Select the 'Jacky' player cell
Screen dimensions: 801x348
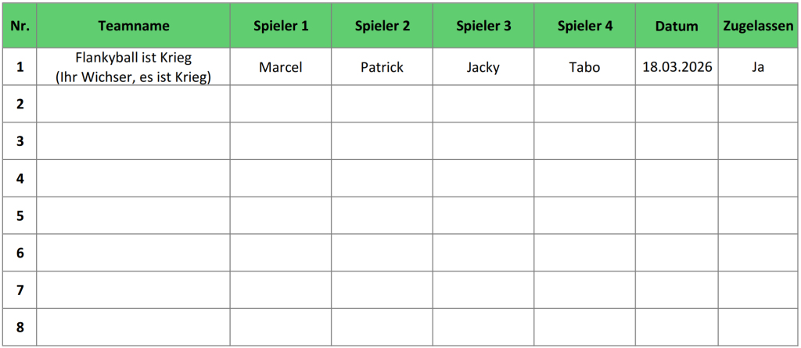pyautogui.click(x=483, y=67)
